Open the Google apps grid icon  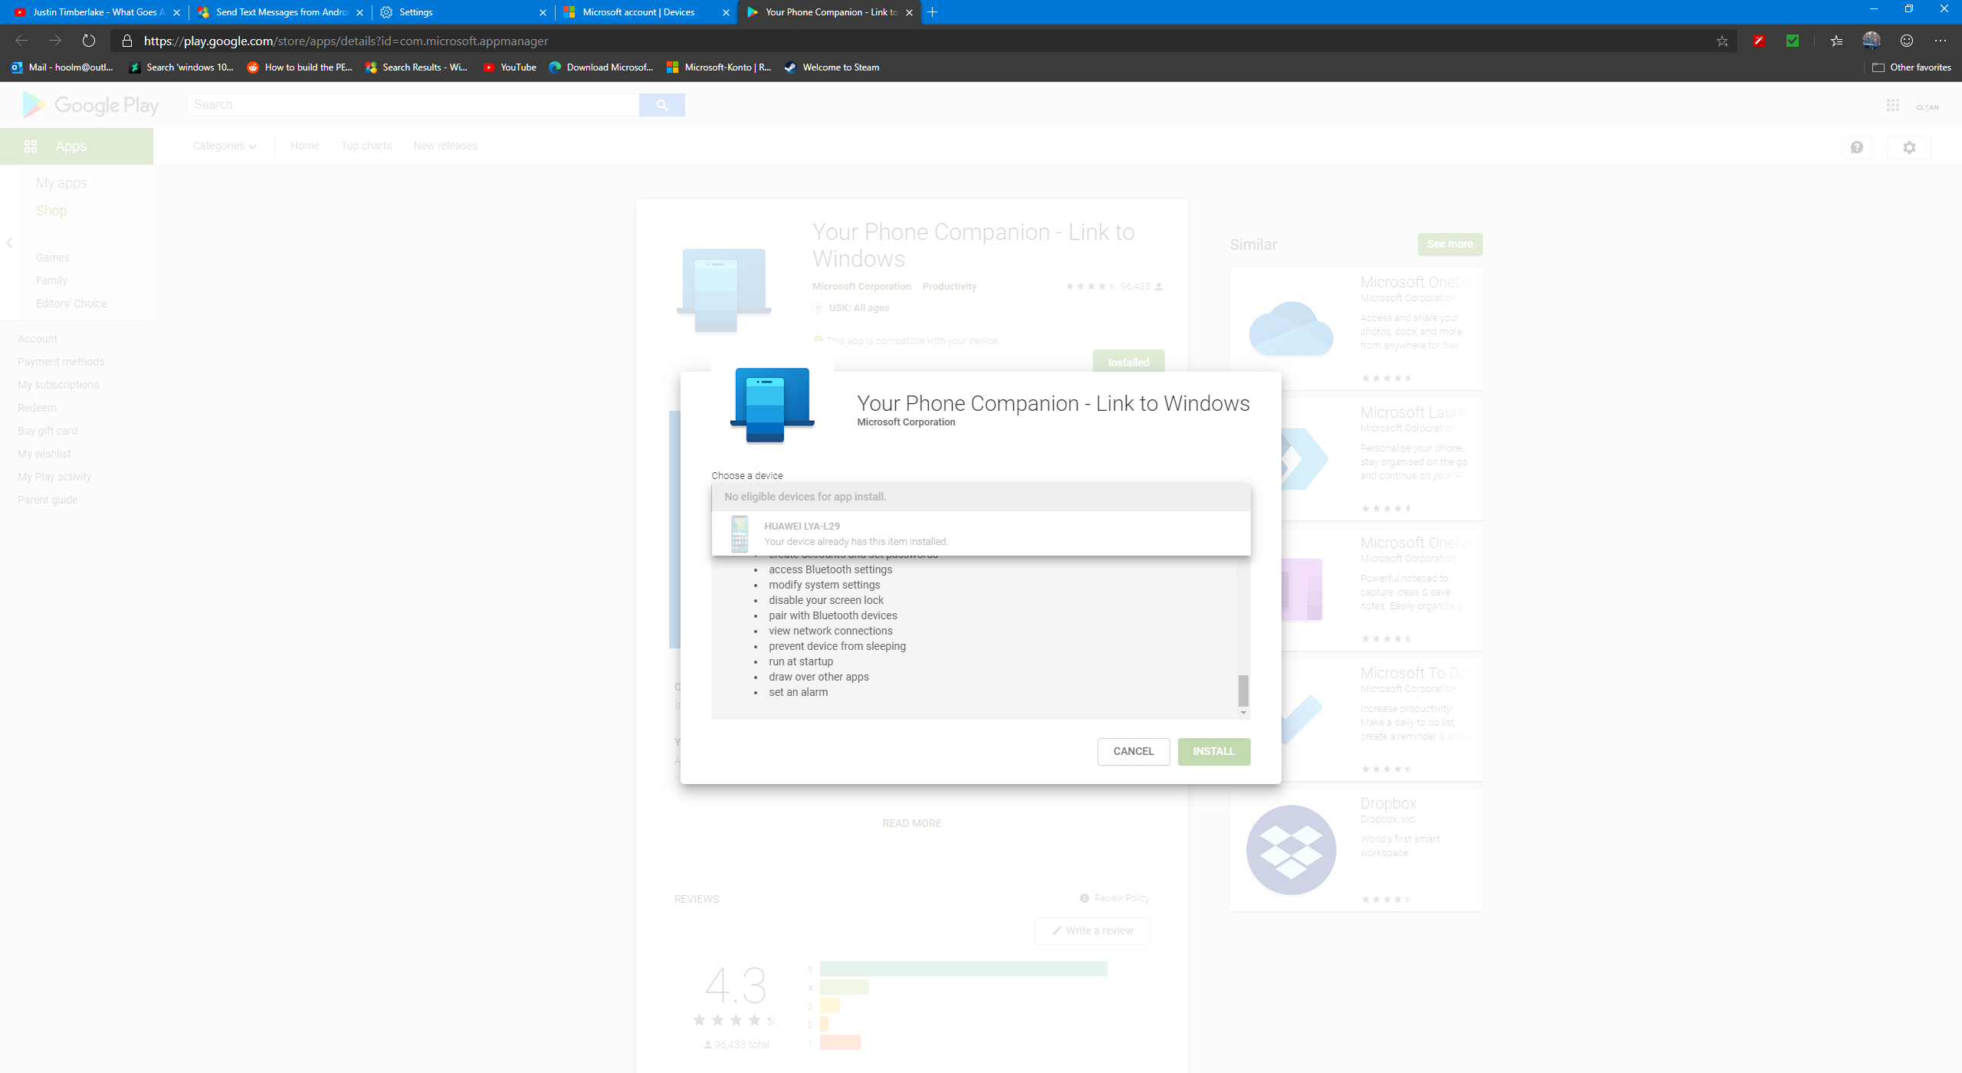coord(1893,106)
